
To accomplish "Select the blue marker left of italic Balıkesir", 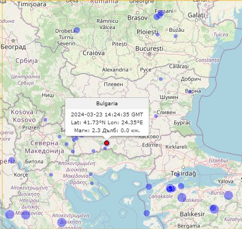I will pyautogui.click(x=182, y=197).
